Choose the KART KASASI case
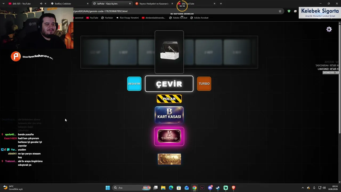Viewport: 341px width, 192px height. coord(169,115)
